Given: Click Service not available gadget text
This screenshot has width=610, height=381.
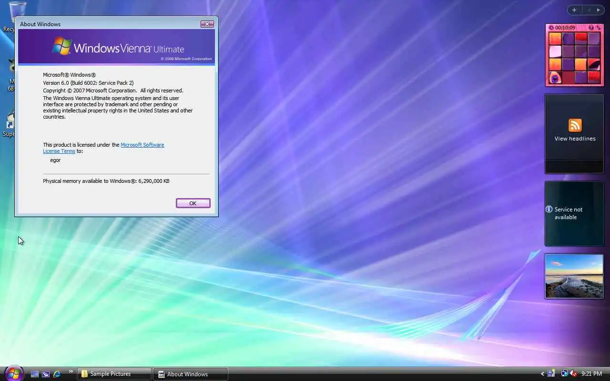Looking at the screenshot, I should click(568, 213).
